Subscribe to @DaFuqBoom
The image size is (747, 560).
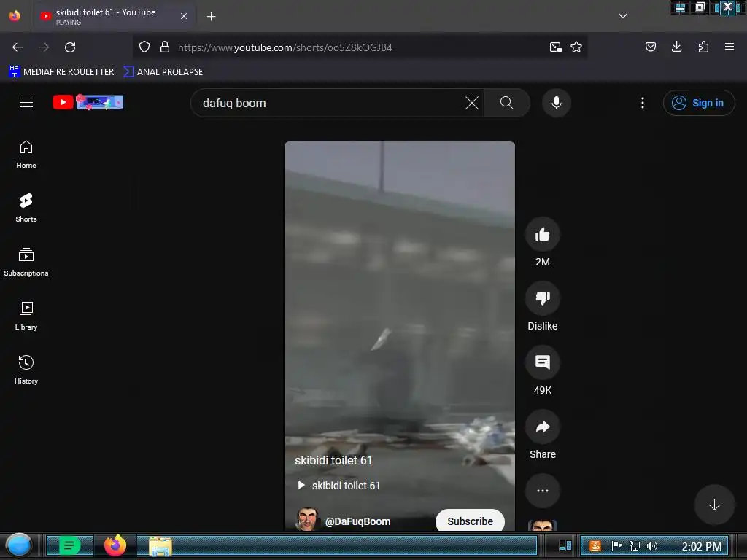[471, 521]
